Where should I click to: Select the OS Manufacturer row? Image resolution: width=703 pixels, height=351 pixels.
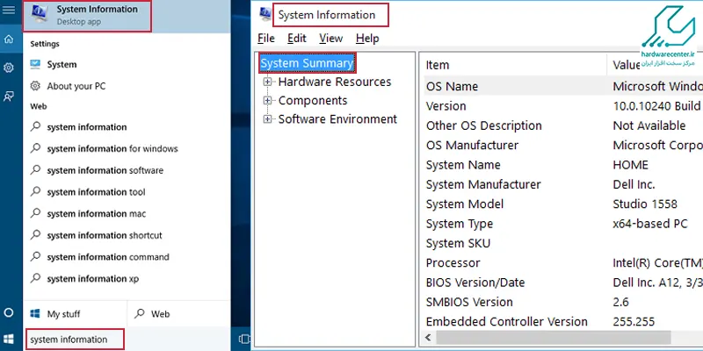[562, 145]
